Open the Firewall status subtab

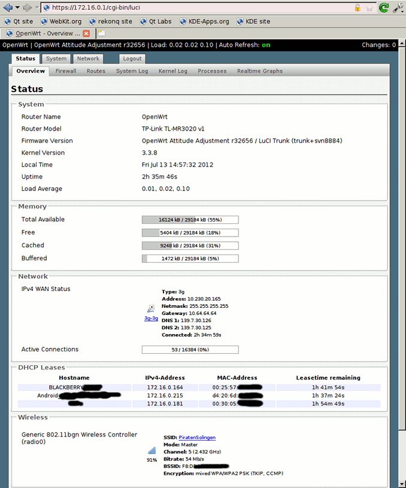pyautogui.click(x=66, y=71)
